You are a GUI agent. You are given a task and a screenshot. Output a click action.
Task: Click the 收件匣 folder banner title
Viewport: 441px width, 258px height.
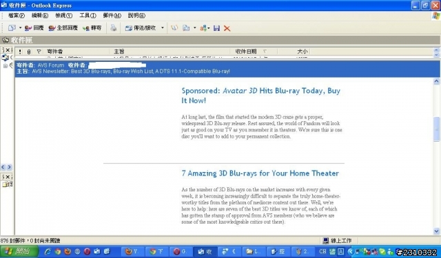(21, 40)
